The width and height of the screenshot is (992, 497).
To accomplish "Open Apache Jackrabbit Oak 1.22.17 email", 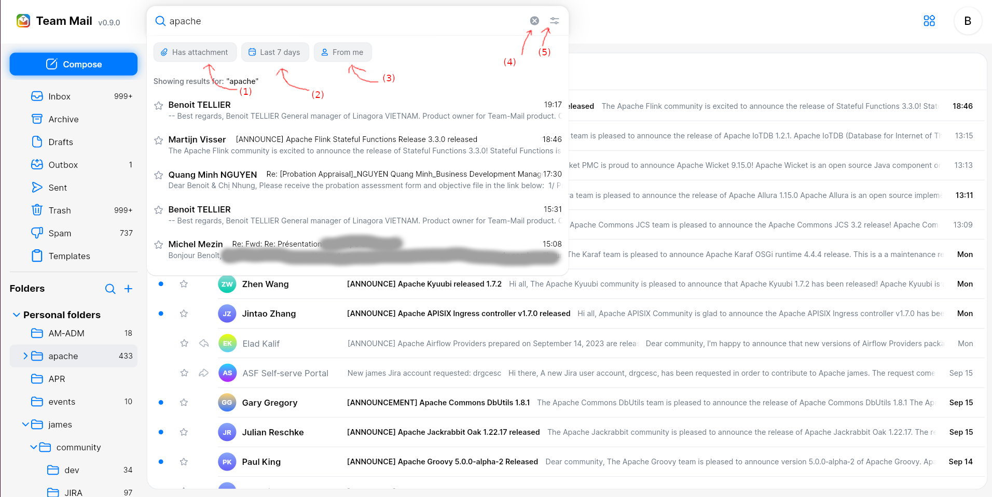I will coord(566,432).
